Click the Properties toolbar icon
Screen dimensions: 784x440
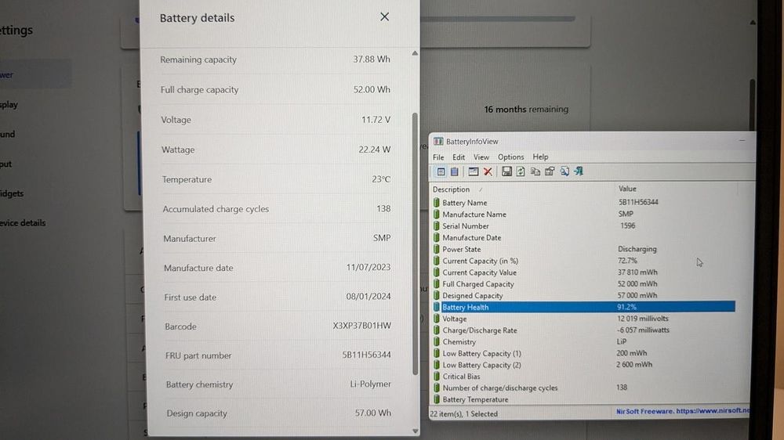coord(550,171)
